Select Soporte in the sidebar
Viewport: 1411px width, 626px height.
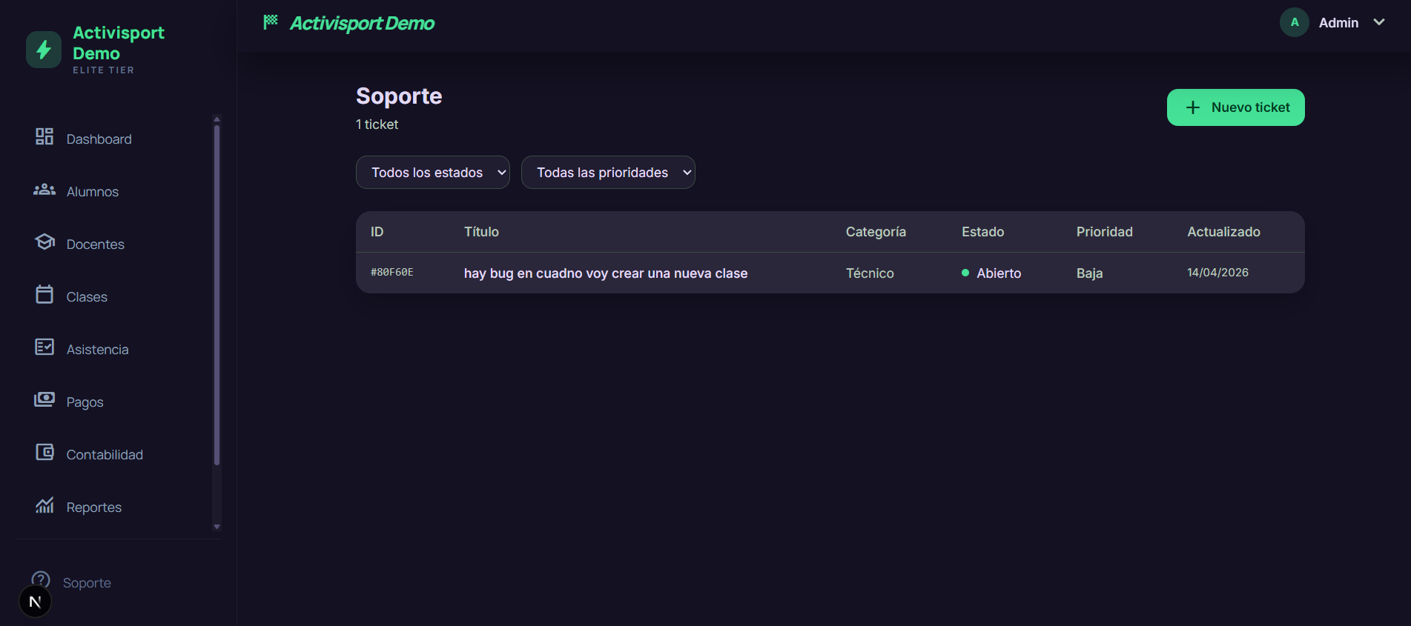pos(87,582)
